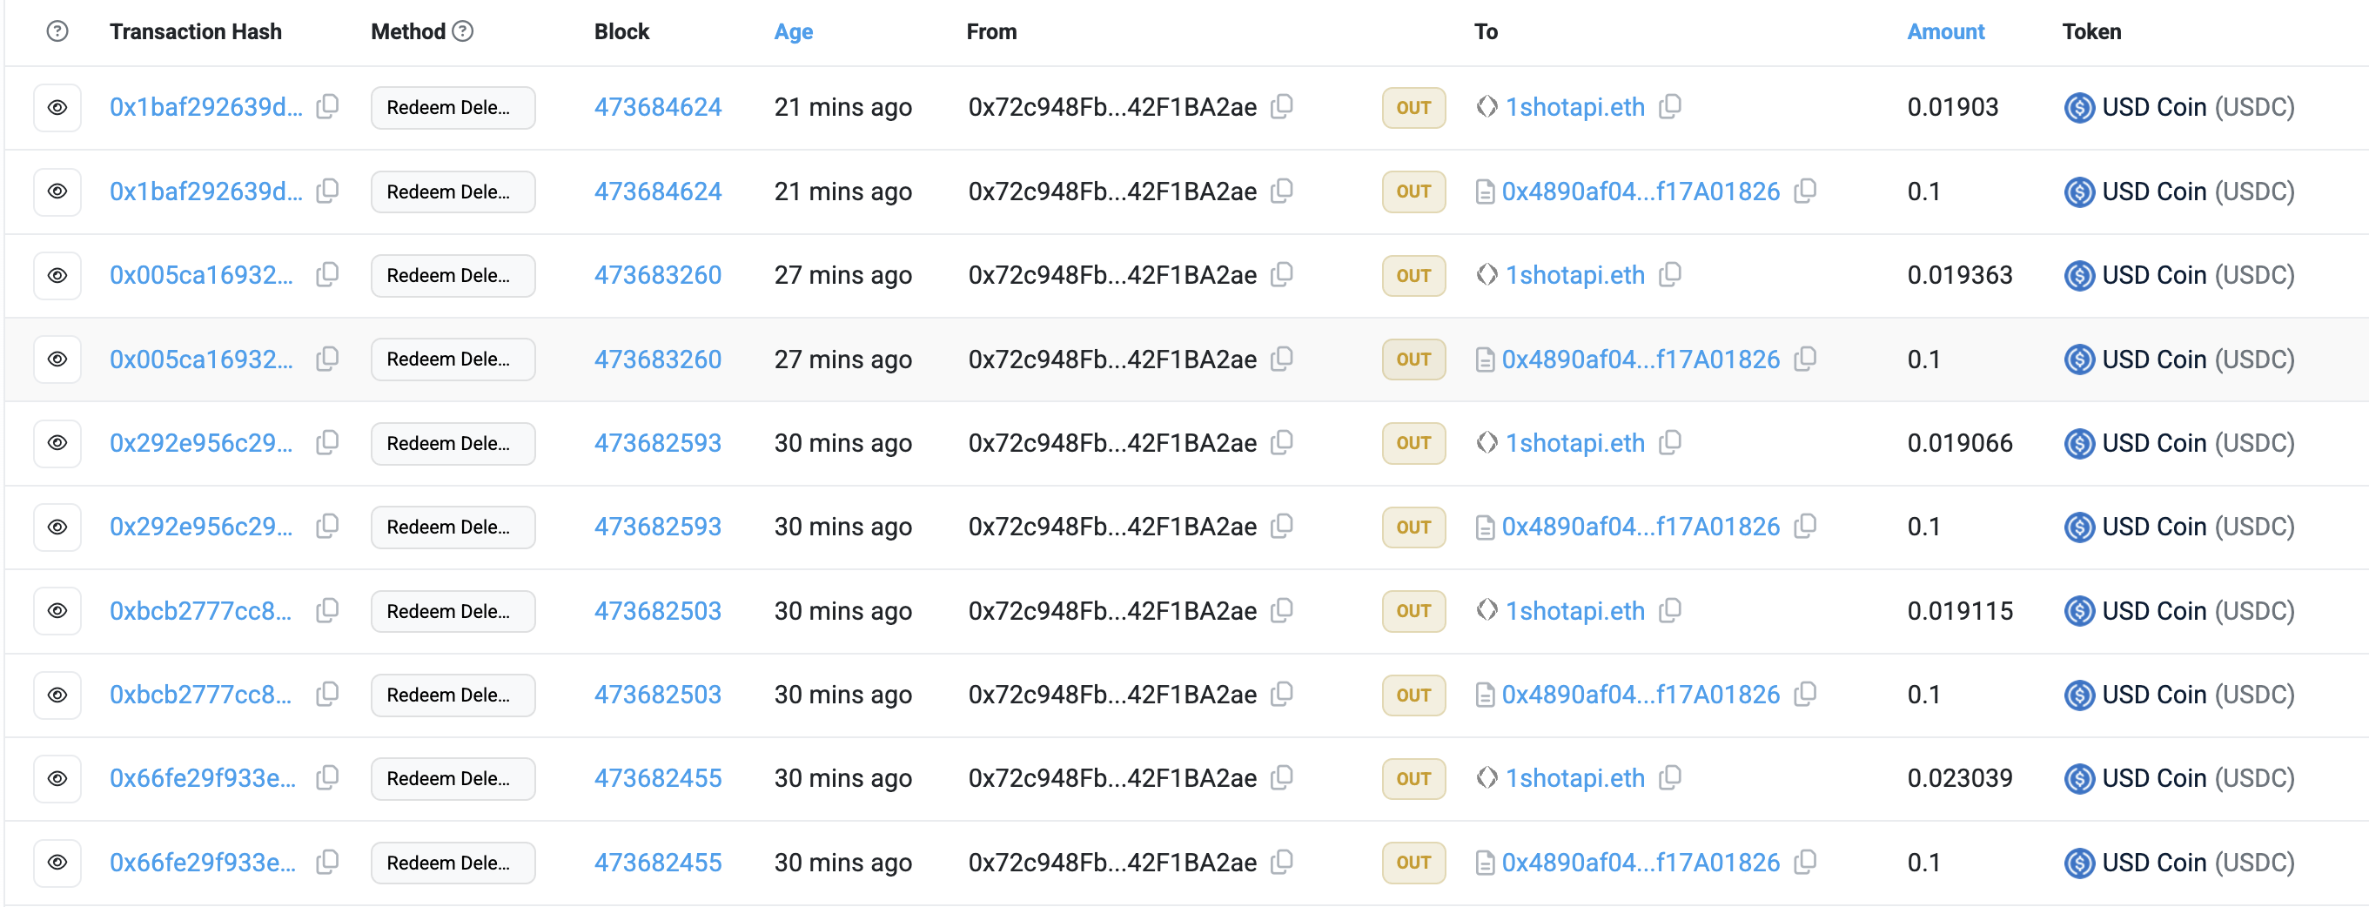Click the USDC token icon in the 0.01903 row

[x=2078, y=108]
